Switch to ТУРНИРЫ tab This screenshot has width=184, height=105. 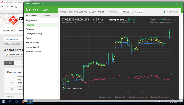point(47,15)
